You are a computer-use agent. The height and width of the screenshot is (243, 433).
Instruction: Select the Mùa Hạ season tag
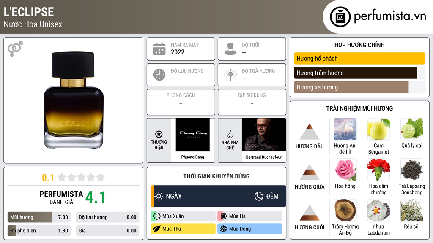250,216
